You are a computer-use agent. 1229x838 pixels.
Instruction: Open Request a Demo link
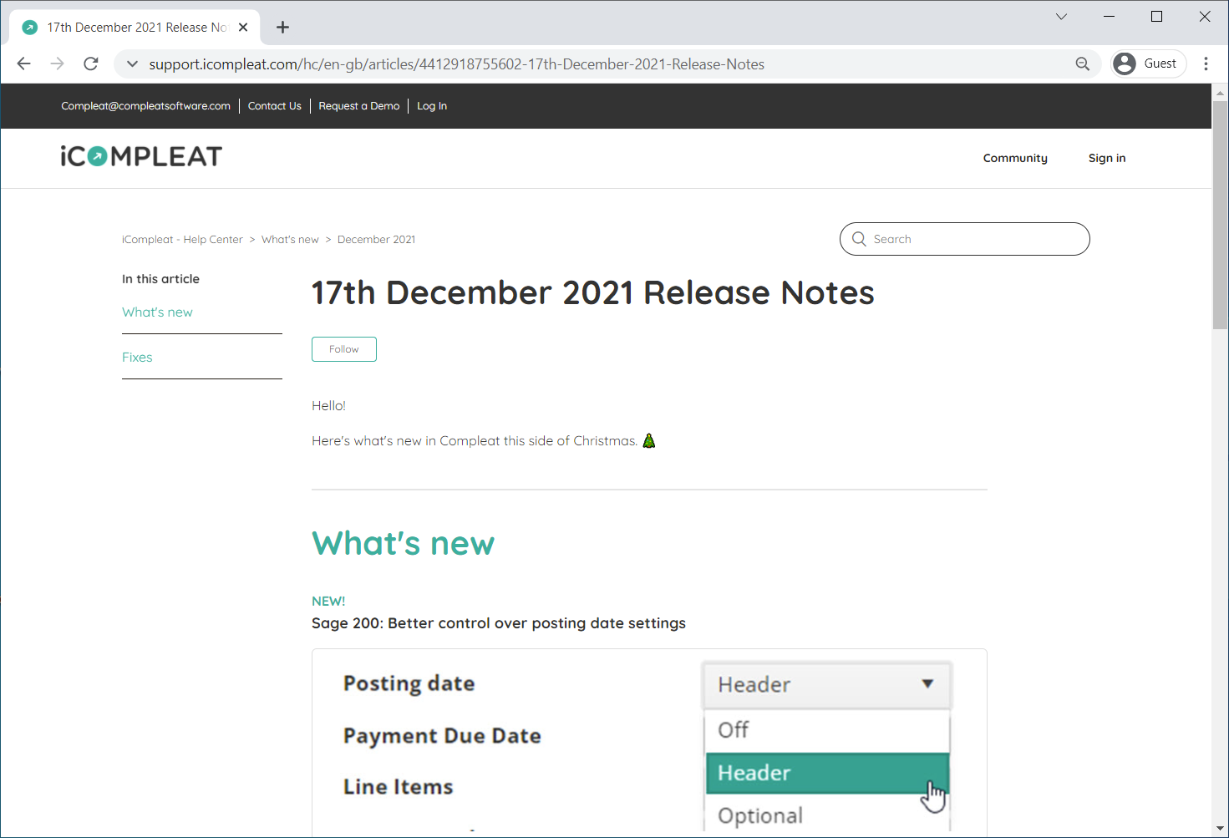point(358,106)
